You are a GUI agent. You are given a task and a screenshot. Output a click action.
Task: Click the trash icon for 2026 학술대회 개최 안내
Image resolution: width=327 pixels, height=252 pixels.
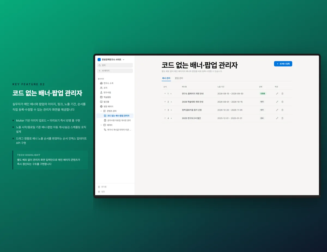point(282,102)
